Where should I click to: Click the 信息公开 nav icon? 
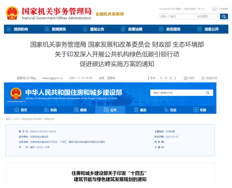(200, 29)
